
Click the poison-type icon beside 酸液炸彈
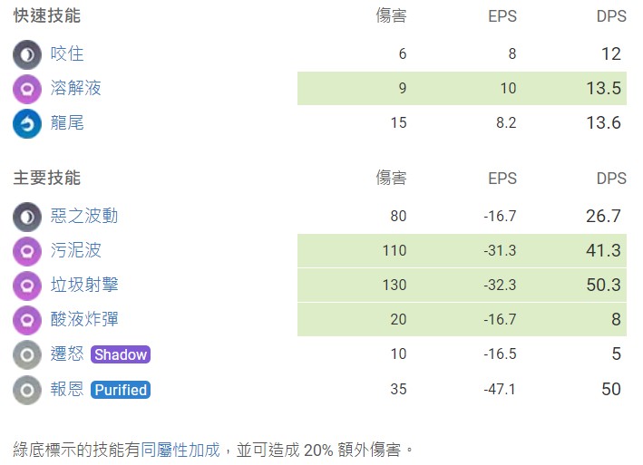[27, 320]
